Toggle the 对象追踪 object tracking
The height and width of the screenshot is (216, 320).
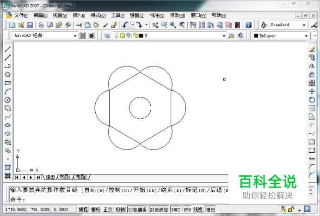(159, 210)
